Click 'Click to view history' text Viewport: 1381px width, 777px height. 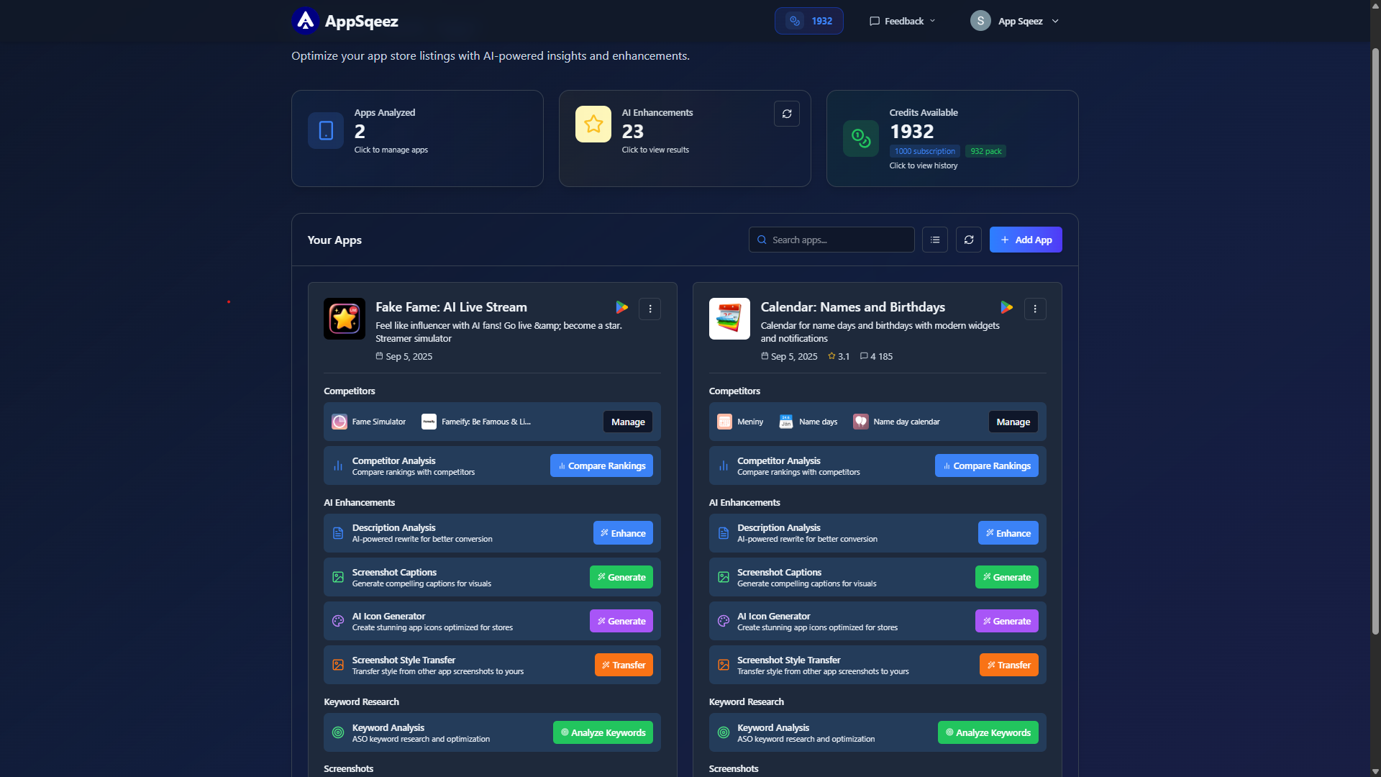click(x=924, y=165)
